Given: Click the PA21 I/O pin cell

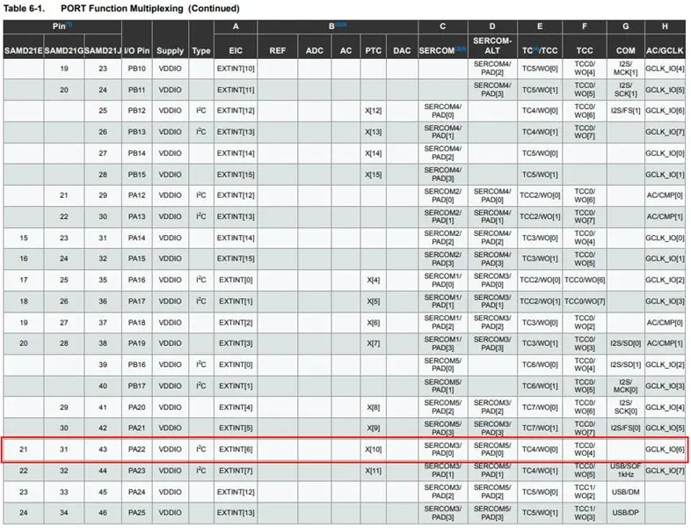Looking at the screenshot, I should coord(136,428).
